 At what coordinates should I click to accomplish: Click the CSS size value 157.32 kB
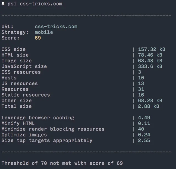coord(152,49)
